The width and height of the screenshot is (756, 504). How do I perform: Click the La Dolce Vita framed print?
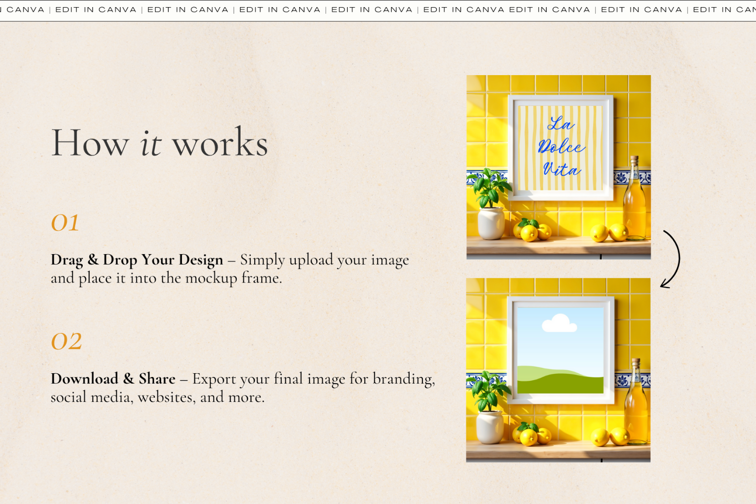[560, 146]
